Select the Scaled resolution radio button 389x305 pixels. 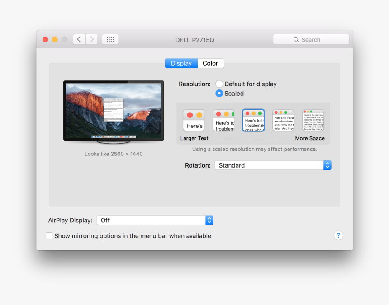coord(219,94)
